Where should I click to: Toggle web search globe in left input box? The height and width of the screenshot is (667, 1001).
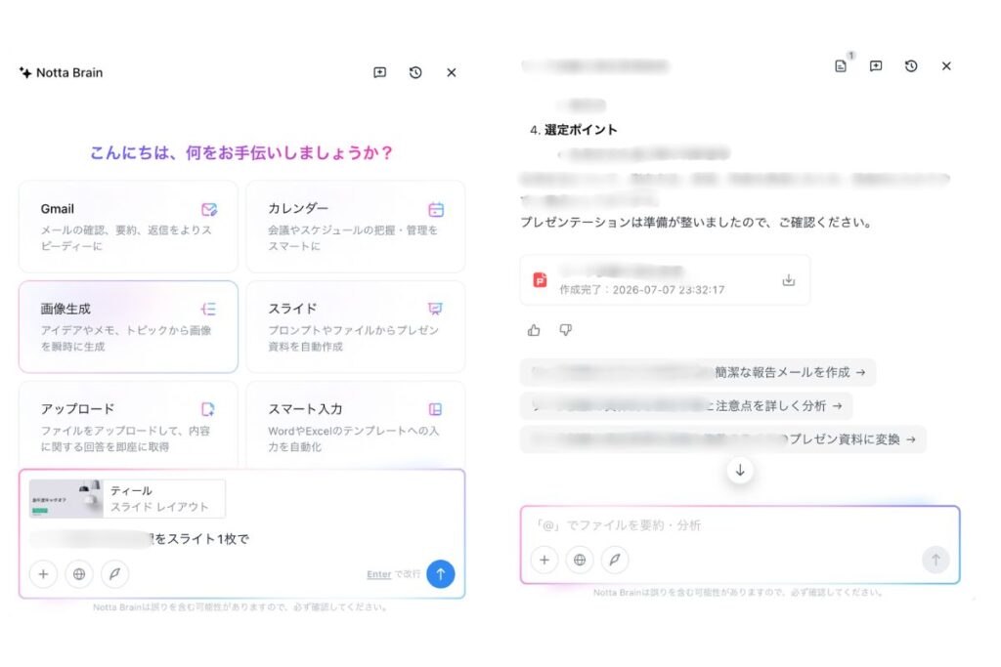(79, 574)
